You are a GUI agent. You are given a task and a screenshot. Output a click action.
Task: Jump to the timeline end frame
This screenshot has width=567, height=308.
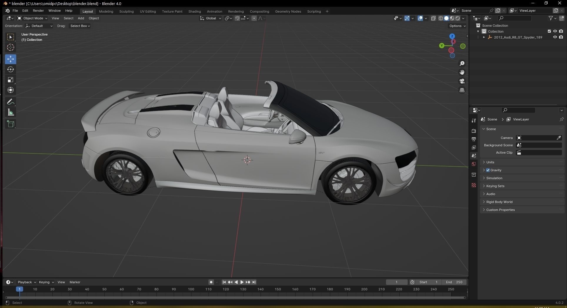click(254, 282)
